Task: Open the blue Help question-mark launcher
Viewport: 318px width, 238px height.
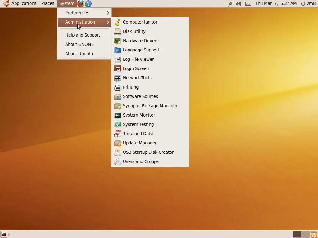Action: (88, 4)
